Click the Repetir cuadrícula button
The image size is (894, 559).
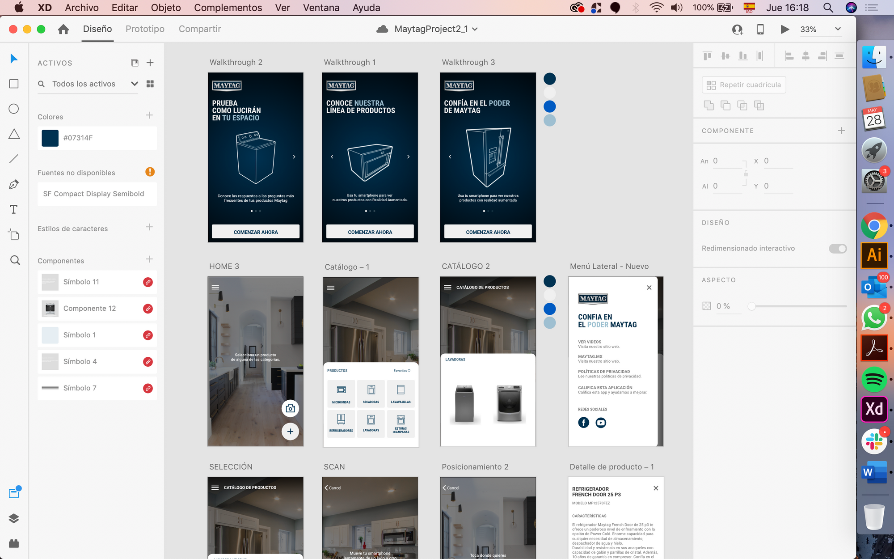pos(744,85)
